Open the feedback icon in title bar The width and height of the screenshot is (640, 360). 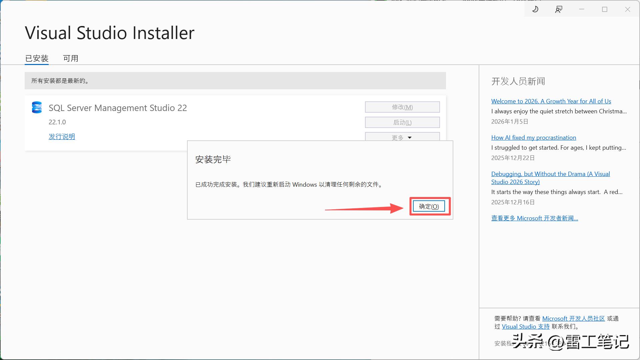[x=559, y=9]
